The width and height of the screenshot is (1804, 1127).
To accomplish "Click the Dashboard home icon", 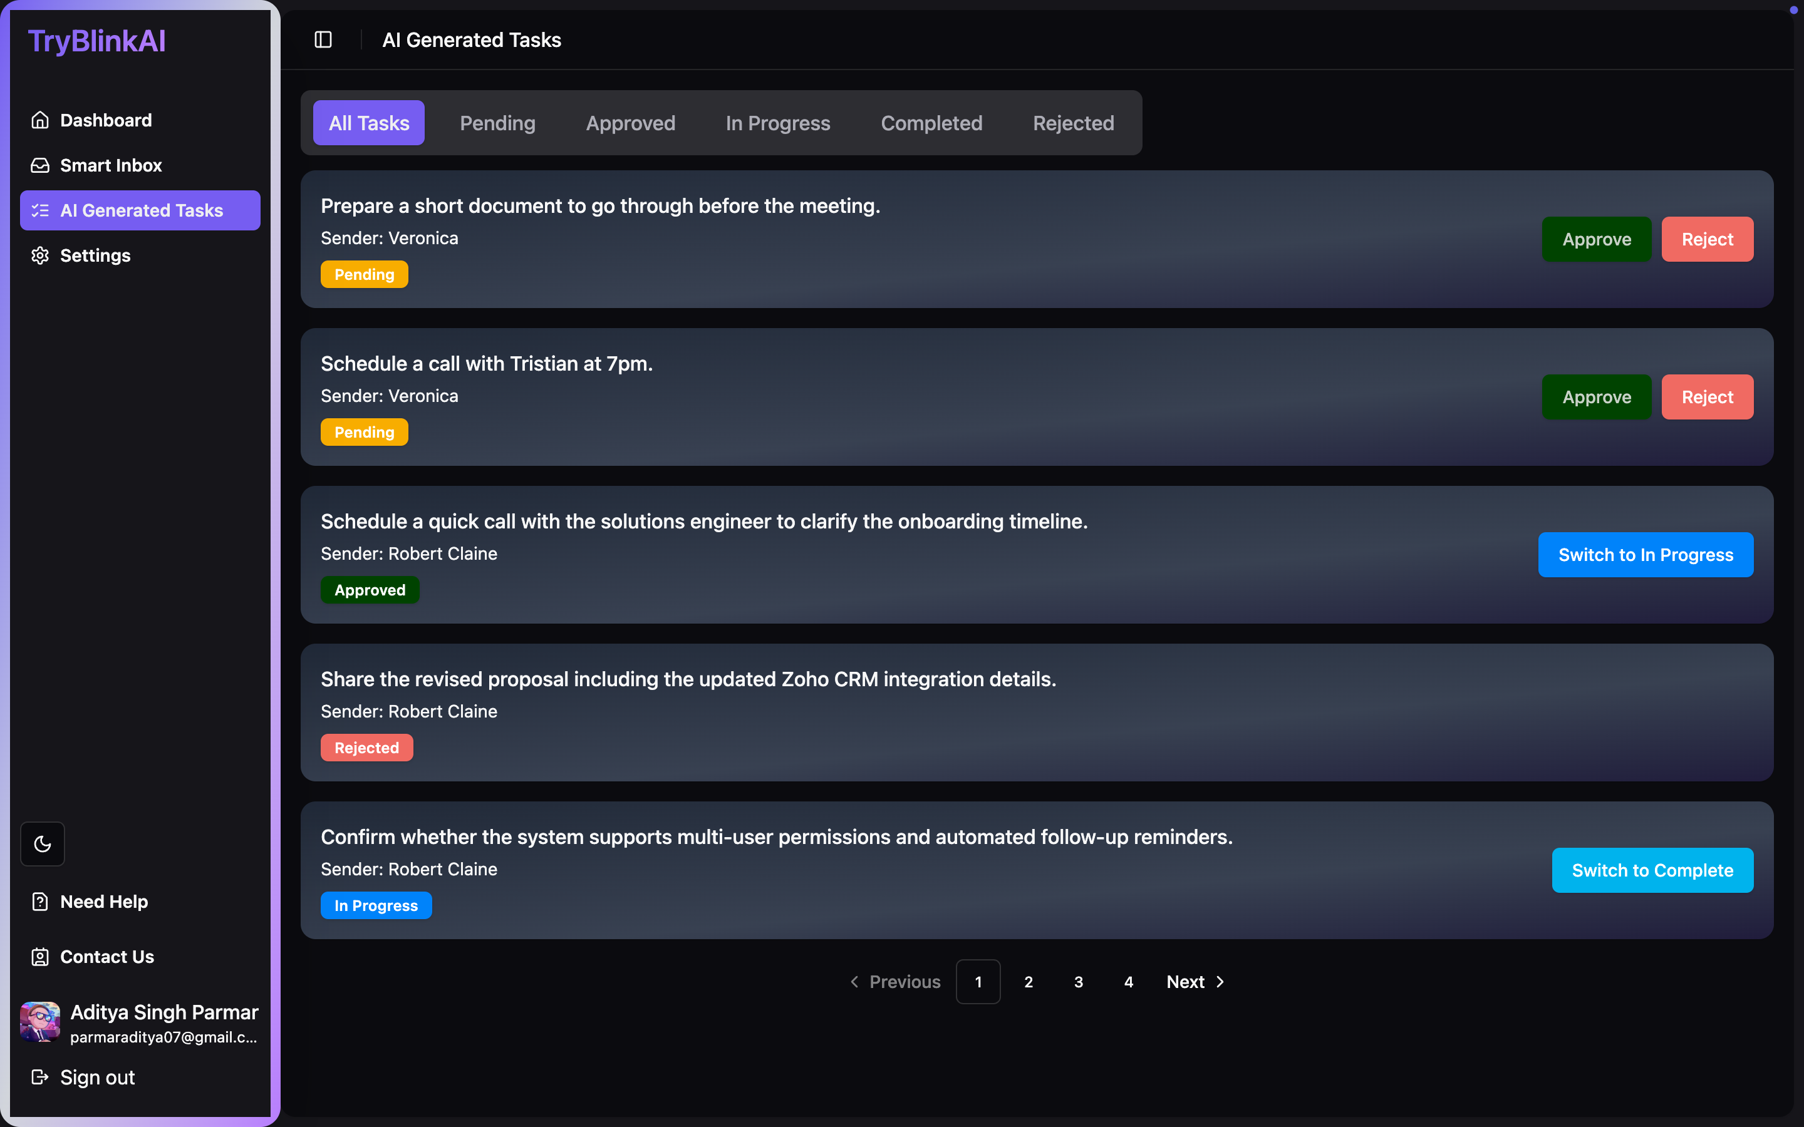I will (40, 120).
